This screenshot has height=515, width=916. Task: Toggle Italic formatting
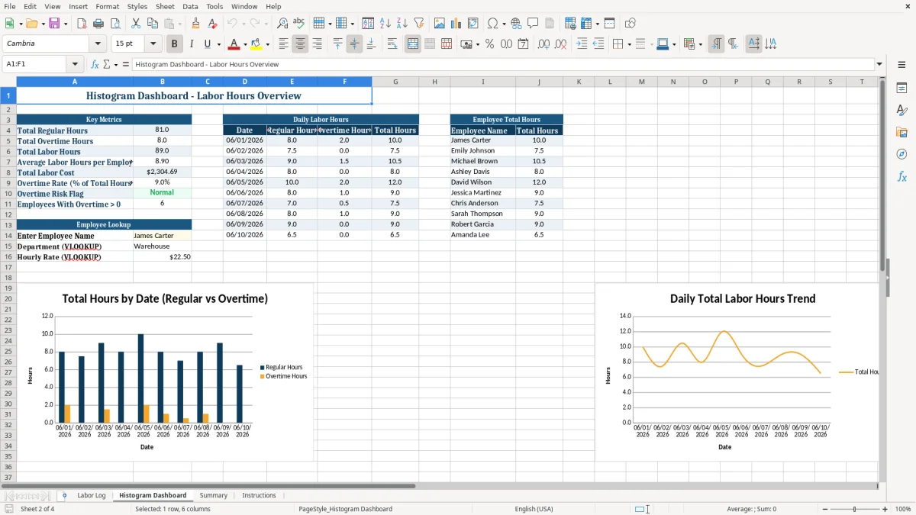tap(191, 44)
